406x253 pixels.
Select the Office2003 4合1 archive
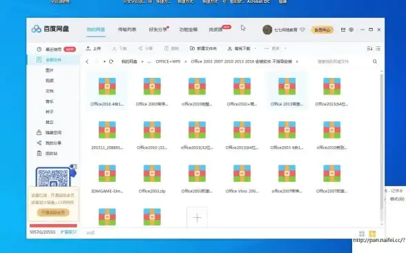287,135
